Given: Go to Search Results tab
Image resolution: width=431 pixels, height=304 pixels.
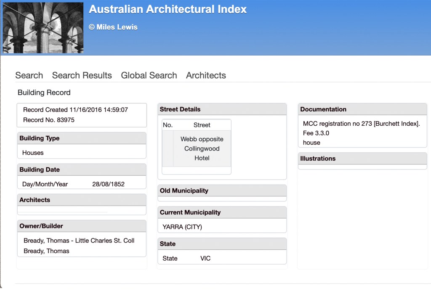Looking at the screenshot, I should tap(82, 76).
